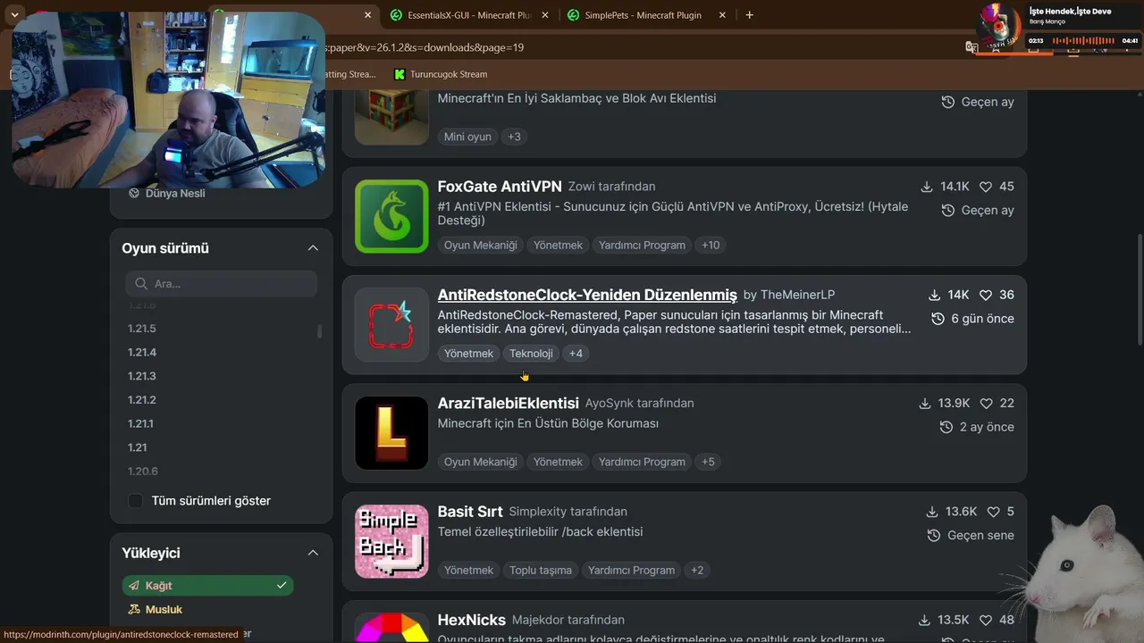Click the Turuncugok Stream bookmark icon
This screenshot has width=1144, height=643.
[400, 74]
